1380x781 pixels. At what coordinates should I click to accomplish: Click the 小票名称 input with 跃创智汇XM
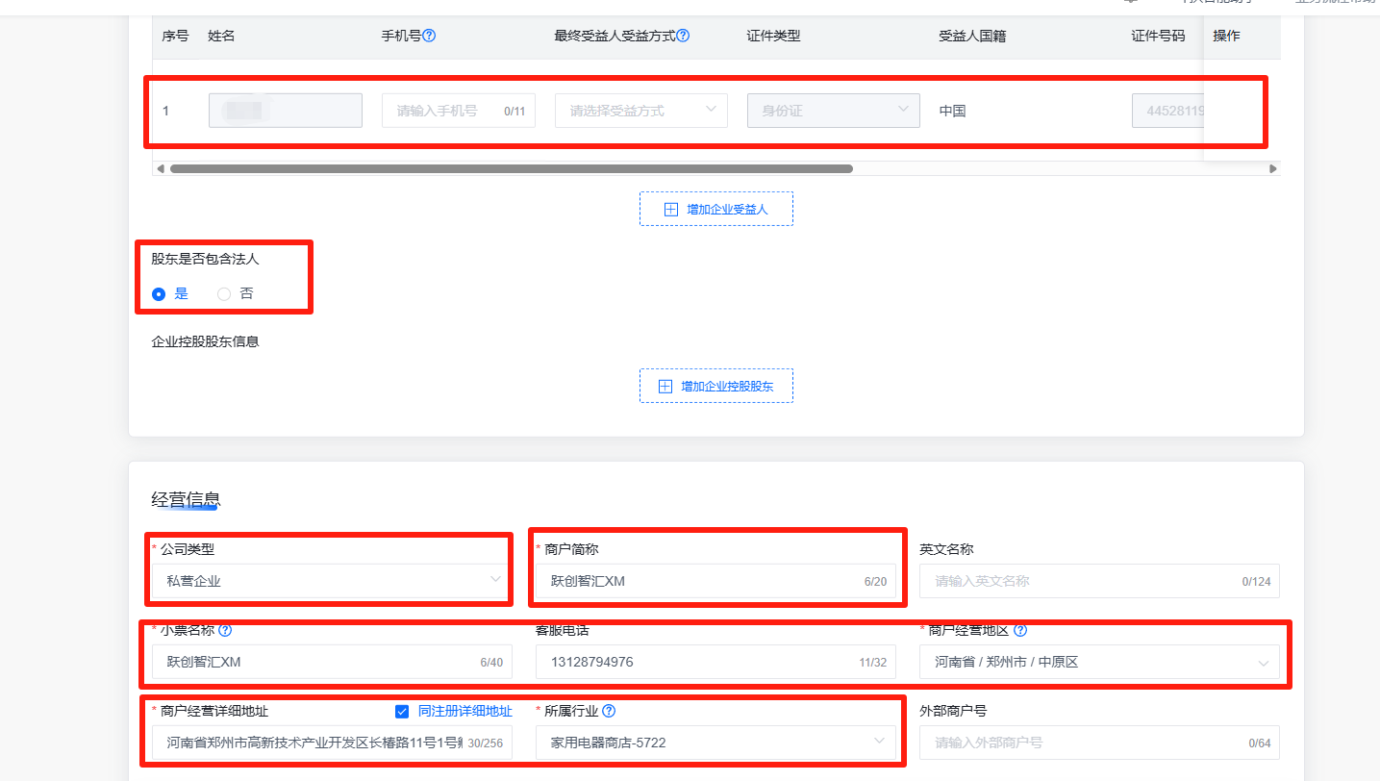click(x=332, y=662)
